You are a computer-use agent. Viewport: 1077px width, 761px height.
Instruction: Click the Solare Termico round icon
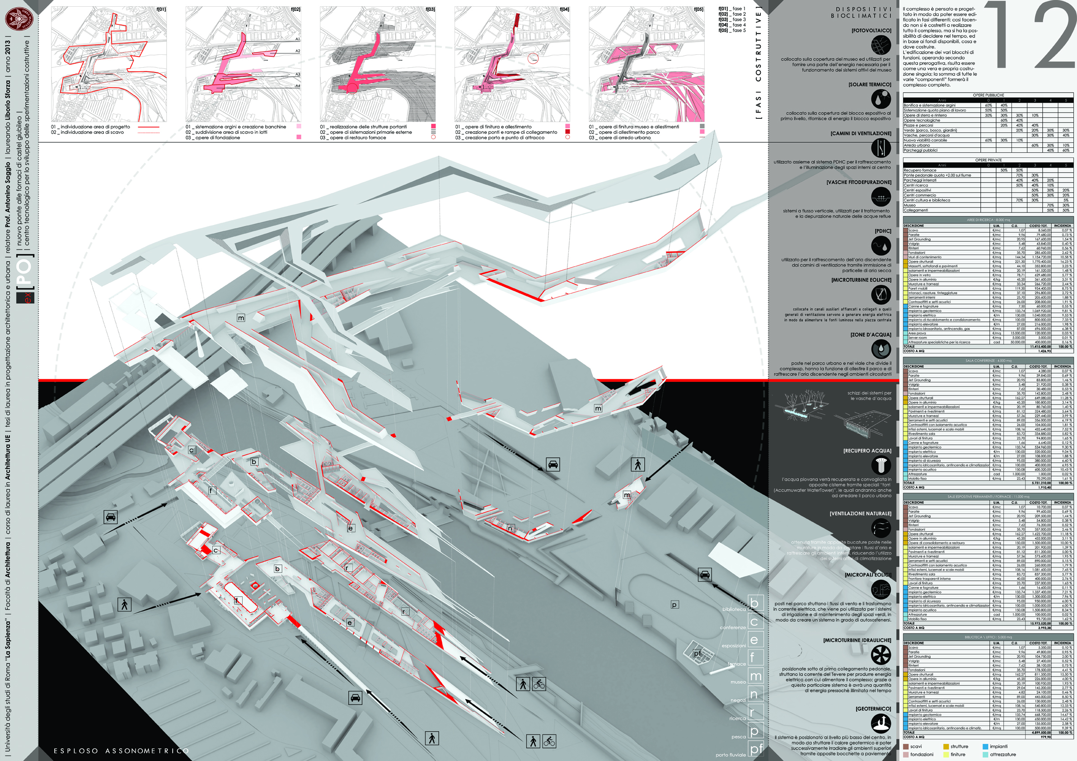point(880,99)
